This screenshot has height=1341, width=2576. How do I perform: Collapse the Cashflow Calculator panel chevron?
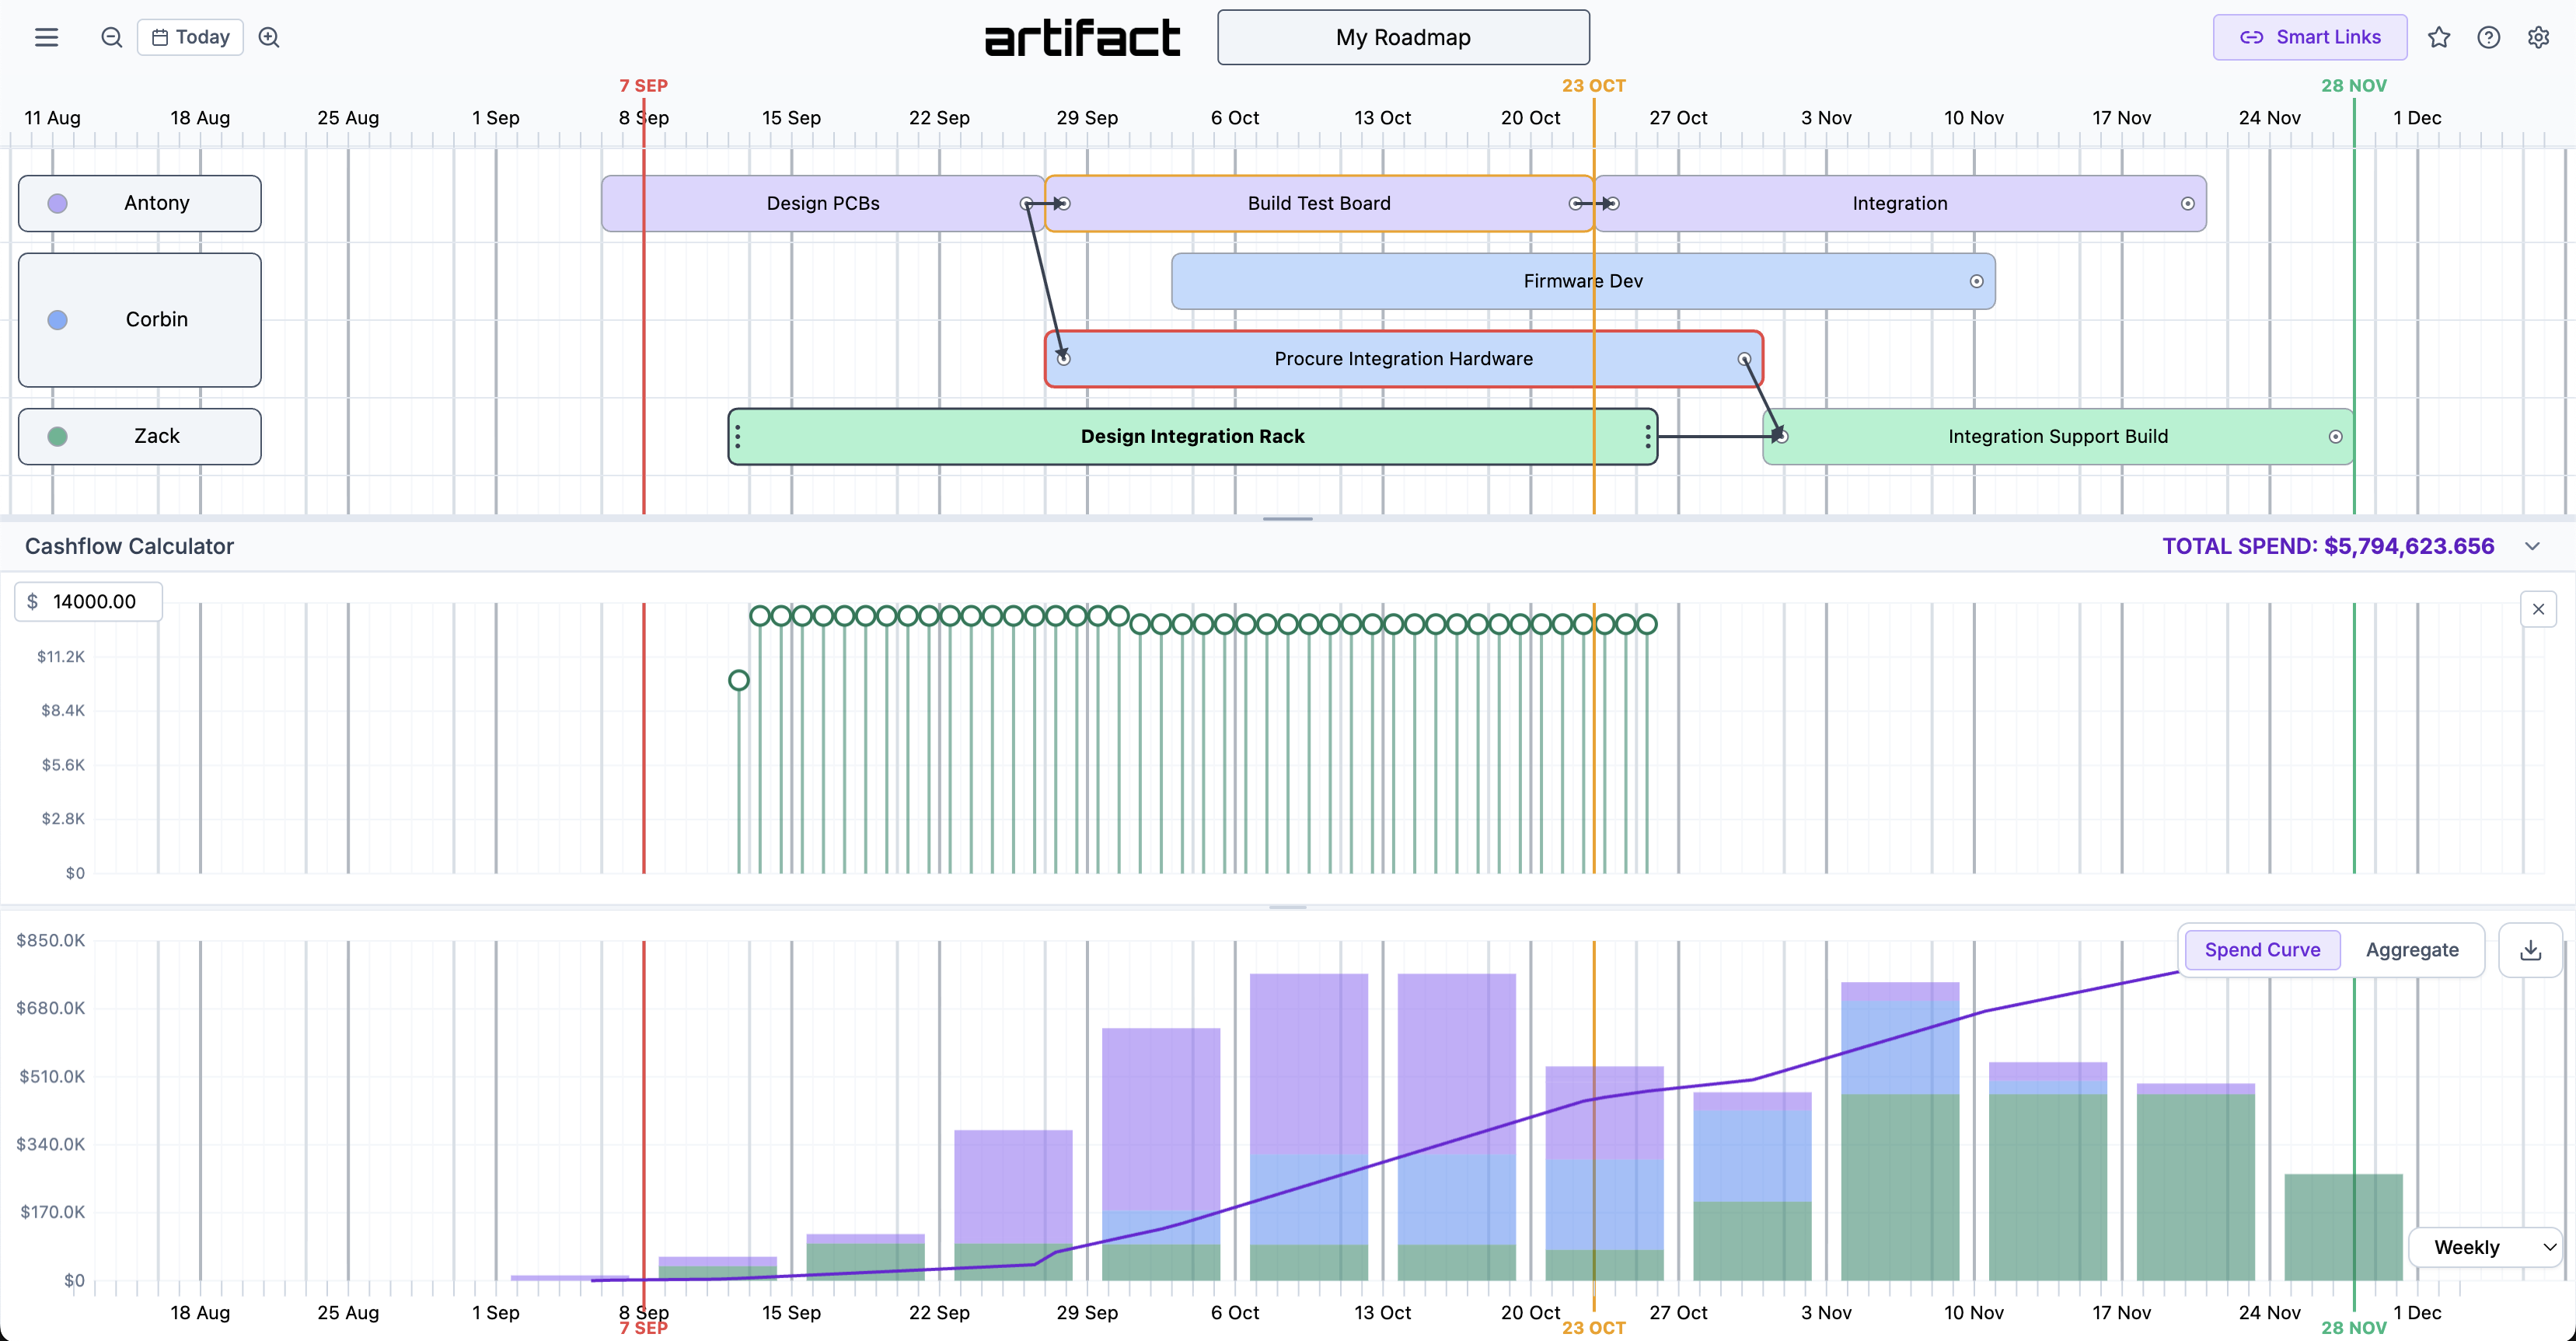point(2532,545)
